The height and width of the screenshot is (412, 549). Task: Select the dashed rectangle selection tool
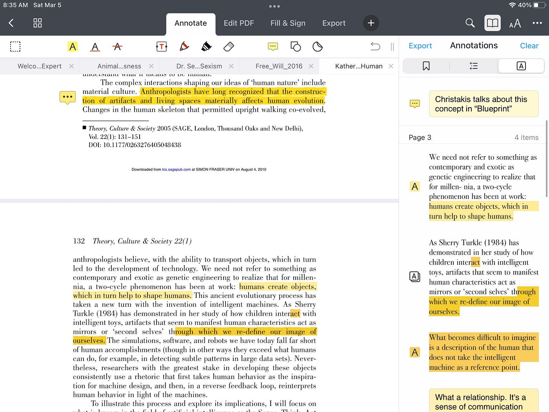tap(15, 47)
